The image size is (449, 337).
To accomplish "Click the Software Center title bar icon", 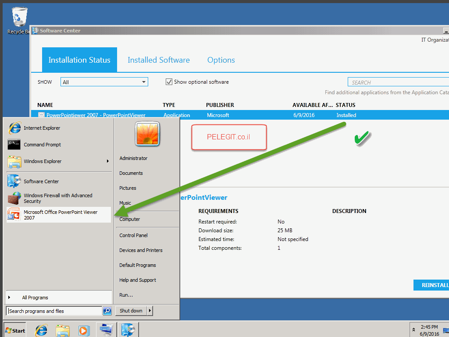I will (x=35, y=30).
